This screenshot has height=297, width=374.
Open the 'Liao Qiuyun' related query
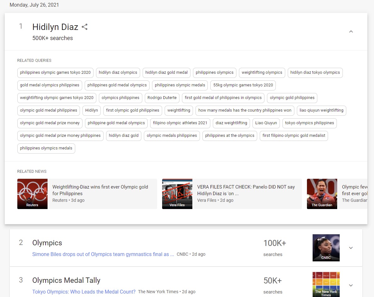pos(266,123)
